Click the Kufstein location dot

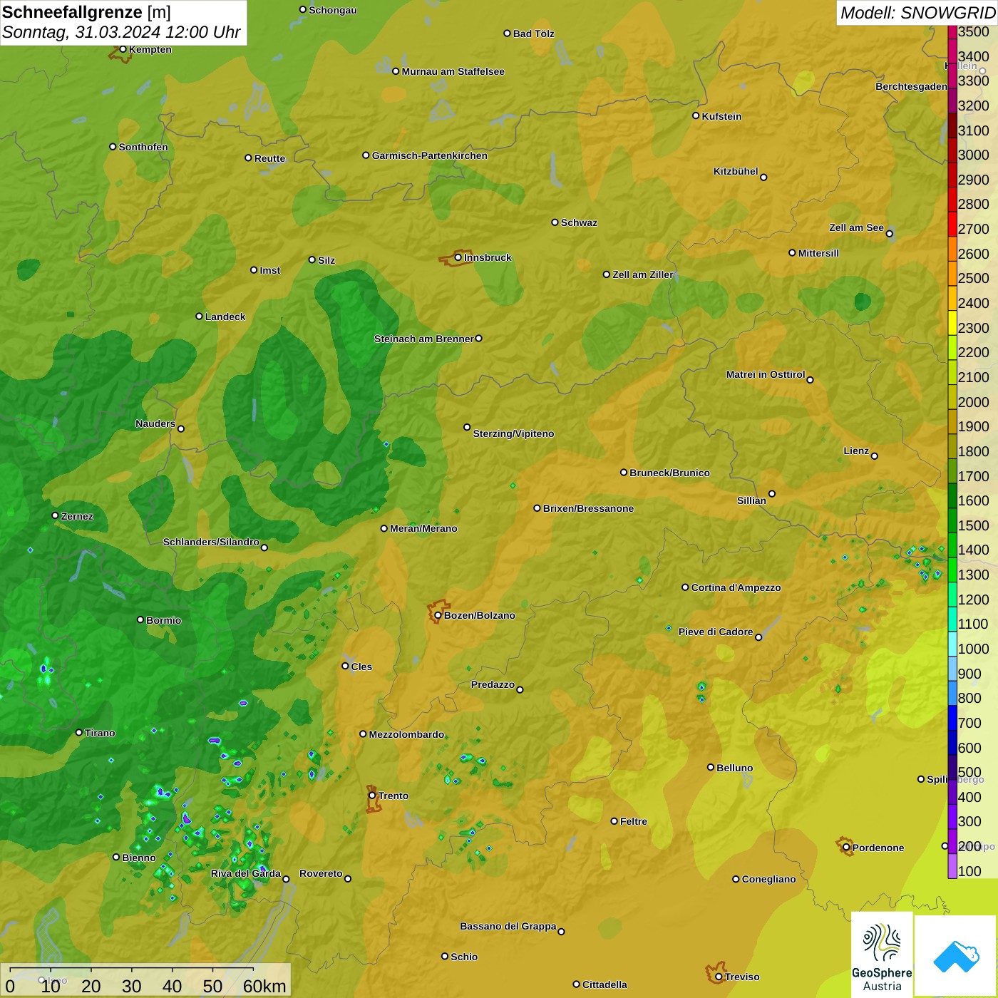(x=696, y=115)
